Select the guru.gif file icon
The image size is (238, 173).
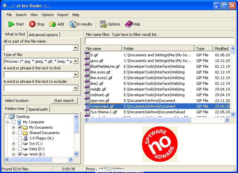87,61
